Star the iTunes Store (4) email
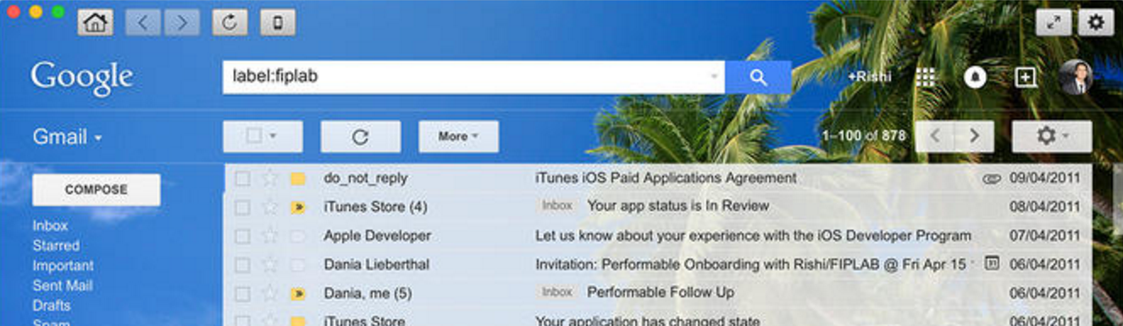Image resolution: width=1123 pixels, height=326 pixels. point(269,207)
